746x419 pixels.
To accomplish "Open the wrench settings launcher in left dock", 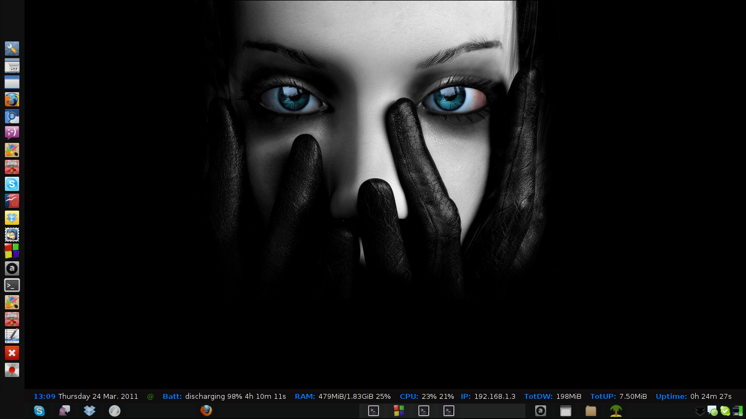I will coord(12,49).
